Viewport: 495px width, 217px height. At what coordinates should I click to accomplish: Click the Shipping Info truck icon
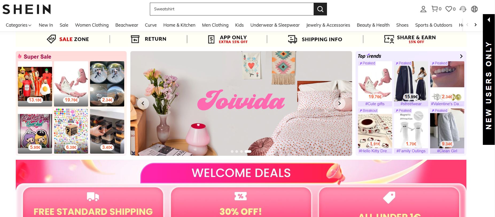coord(293,39)
